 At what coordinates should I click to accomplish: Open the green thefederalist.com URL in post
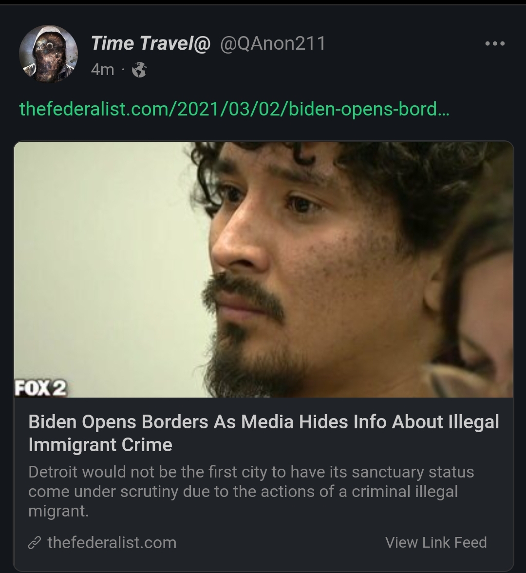point(234,109)
